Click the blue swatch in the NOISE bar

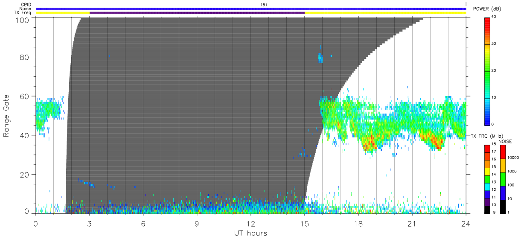502,192
